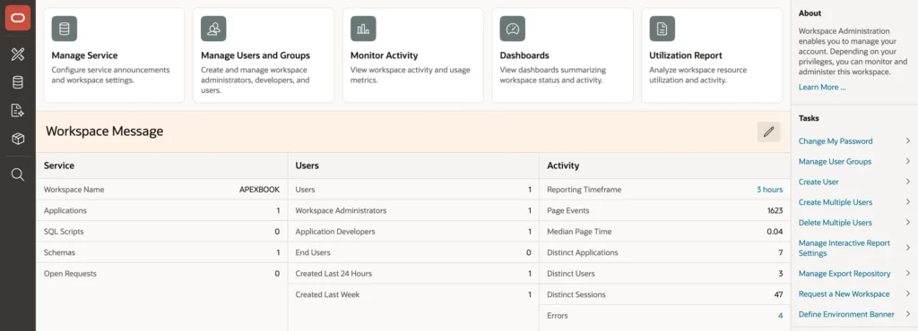Screen dimensions: 918x331
Task: Open the Dashboards card title
Action: click(524, 55)
